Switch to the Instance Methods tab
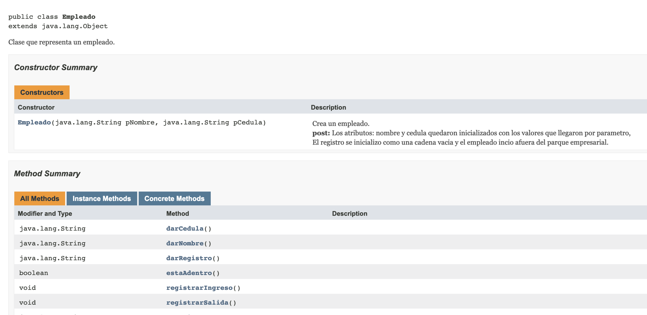Image resolution: width=647 pixels, height=315 pixels. (101, 199)
